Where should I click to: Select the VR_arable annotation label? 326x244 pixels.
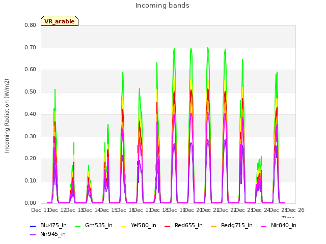pyautogui.click(x=60, y=21)
